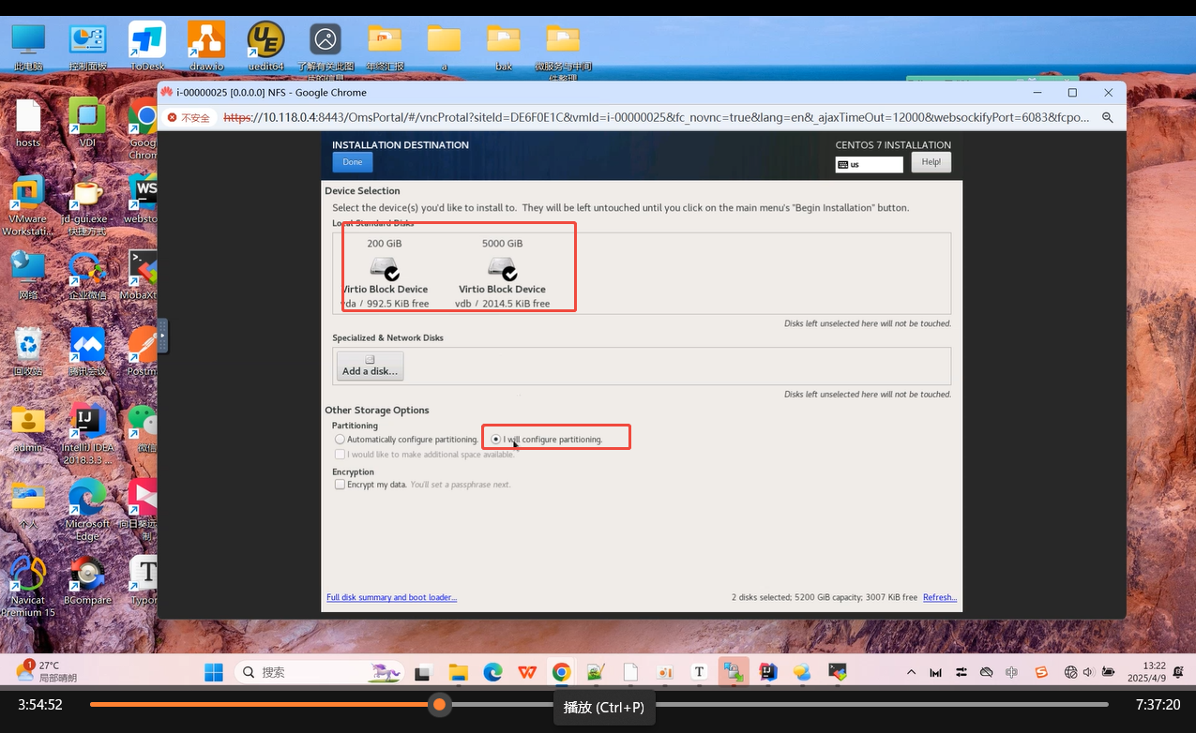Screen dimensions: 1196x733
Task: Open the ToDesk desktop icon
Action: pos(147,40)
